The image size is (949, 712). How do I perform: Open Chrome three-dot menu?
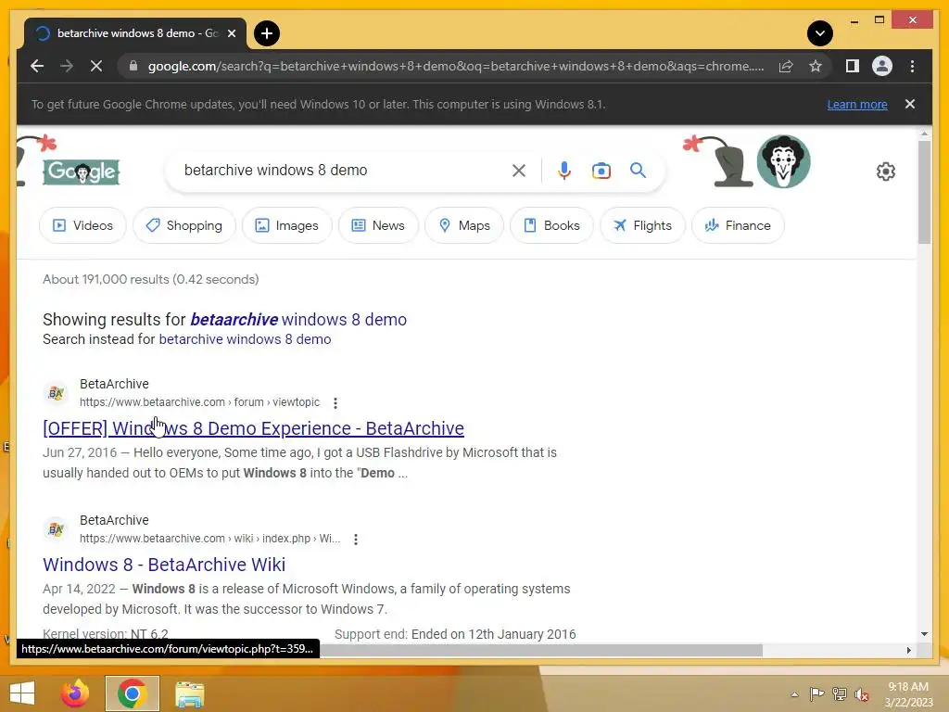point(912,66)
